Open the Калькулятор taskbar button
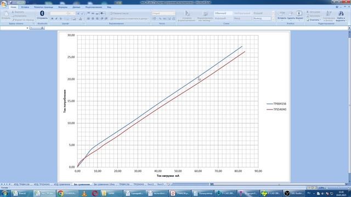The image size is (351, 197). pos(202,193)
